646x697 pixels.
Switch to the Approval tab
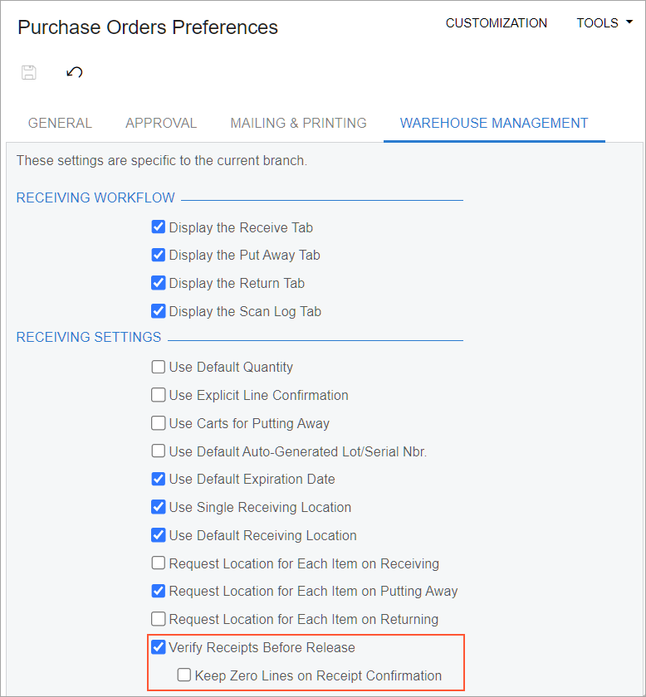161,123
